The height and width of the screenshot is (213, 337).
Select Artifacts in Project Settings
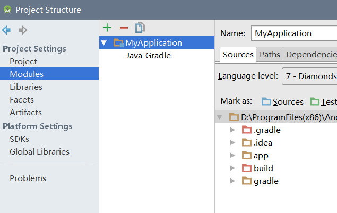(x=25, y=113)
